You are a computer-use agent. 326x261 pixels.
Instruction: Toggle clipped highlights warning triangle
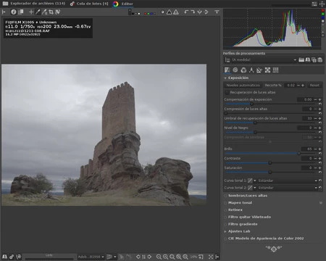click(176, 12)
